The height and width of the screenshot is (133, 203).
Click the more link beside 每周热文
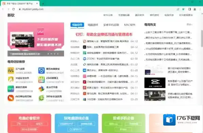coord(189,24)
